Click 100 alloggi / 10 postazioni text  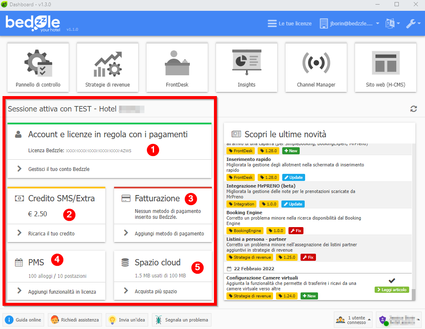tap(57, 276)
